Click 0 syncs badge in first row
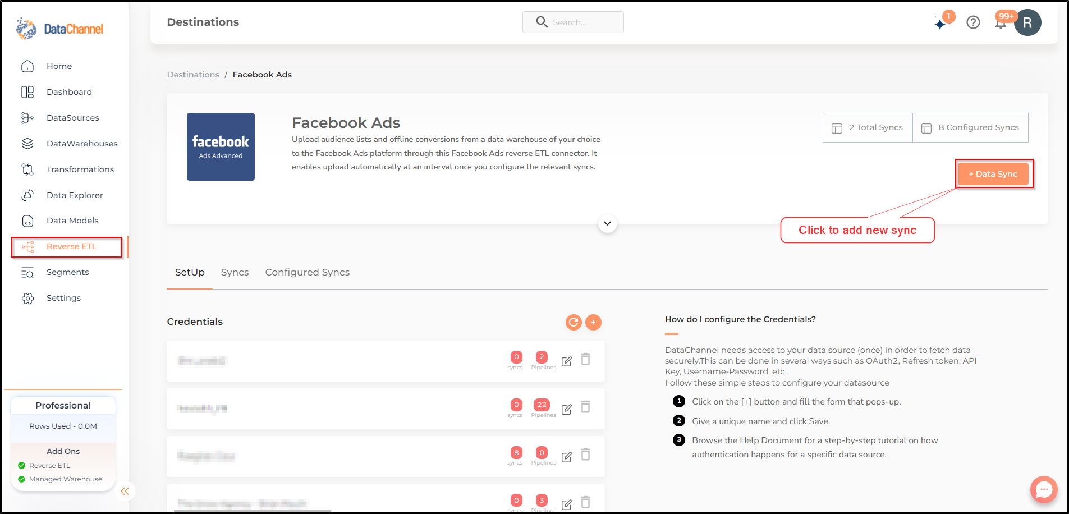Viewport: 1069px width, 514px height. pos(516,357)
